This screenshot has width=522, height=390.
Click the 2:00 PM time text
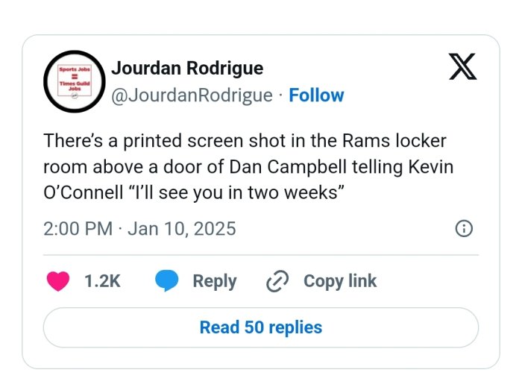[78, 228]
